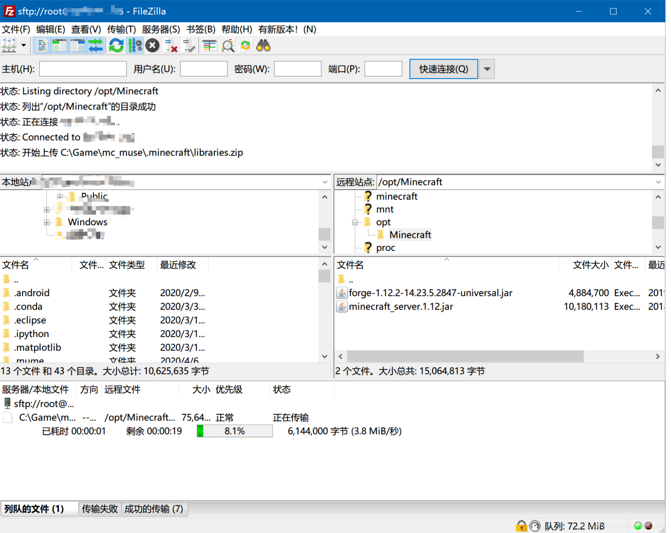
Task: Toggle processing of the transfer queue
Action: (135, 46)
